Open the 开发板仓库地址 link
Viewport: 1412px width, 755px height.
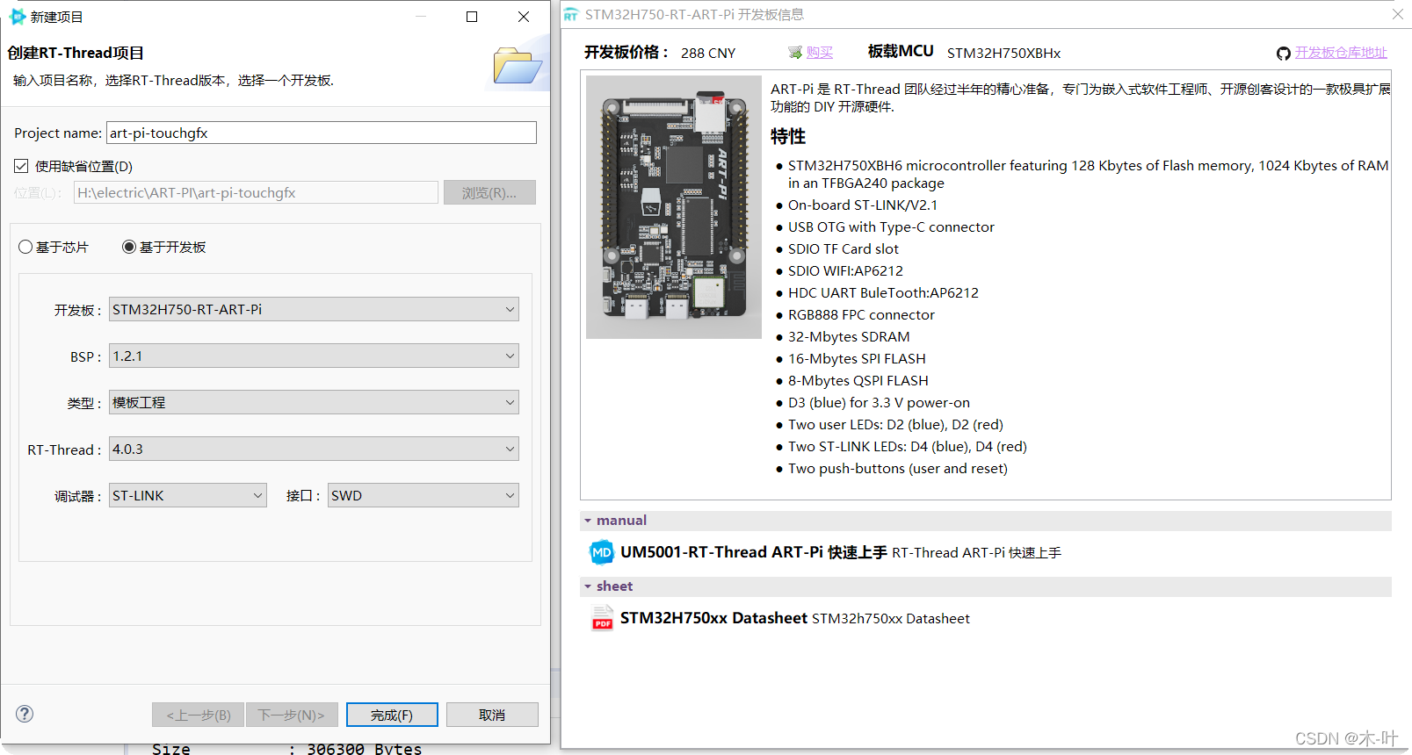[x=1341, y=53]
